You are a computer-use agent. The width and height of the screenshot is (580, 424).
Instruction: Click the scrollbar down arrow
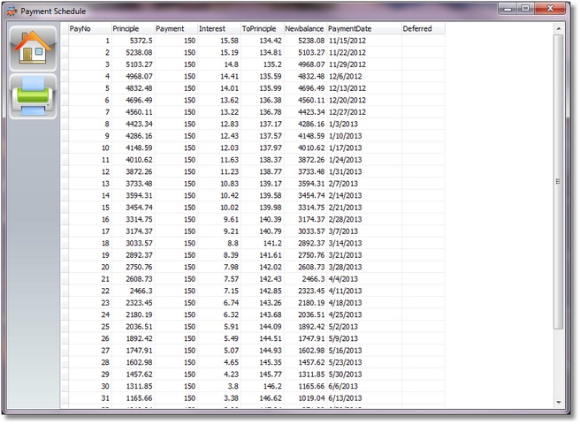click(558, 403)
